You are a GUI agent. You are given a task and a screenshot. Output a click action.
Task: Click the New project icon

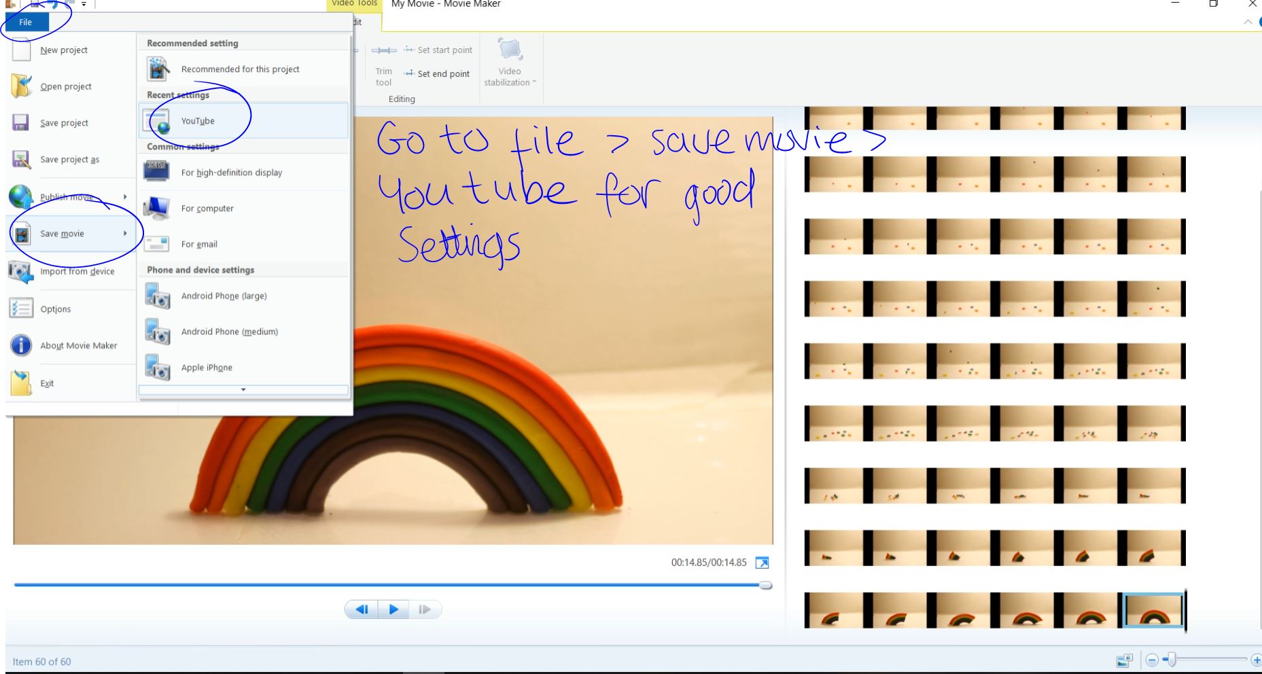coord(21,50)
